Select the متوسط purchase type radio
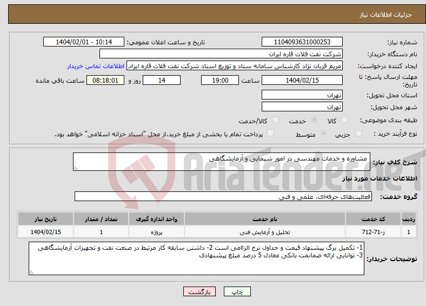 point(323,133)
